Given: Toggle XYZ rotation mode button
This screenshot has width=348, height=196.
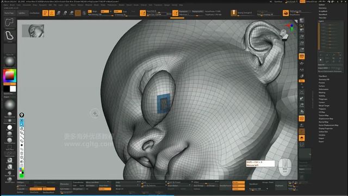Looking at the screenshot, I should click(302, 81).
